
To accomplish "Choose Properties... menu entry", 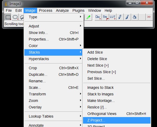I will tap(53, 39).
